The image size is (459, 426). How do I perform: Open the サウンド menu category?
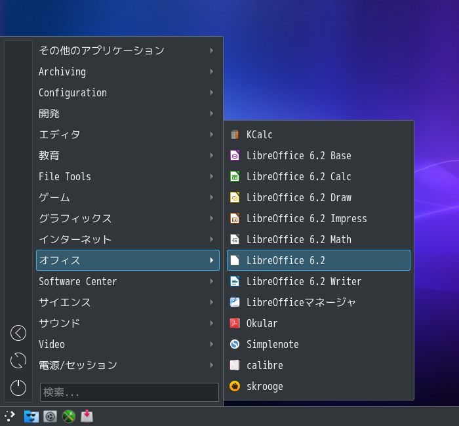pyautogui.click(x=128, y=323)
